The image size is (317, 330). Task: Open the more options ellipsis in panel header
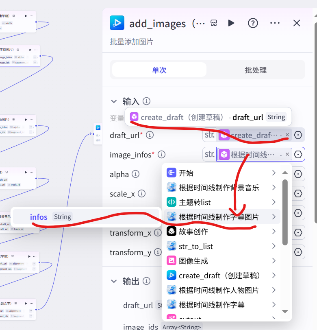point(275,23)
